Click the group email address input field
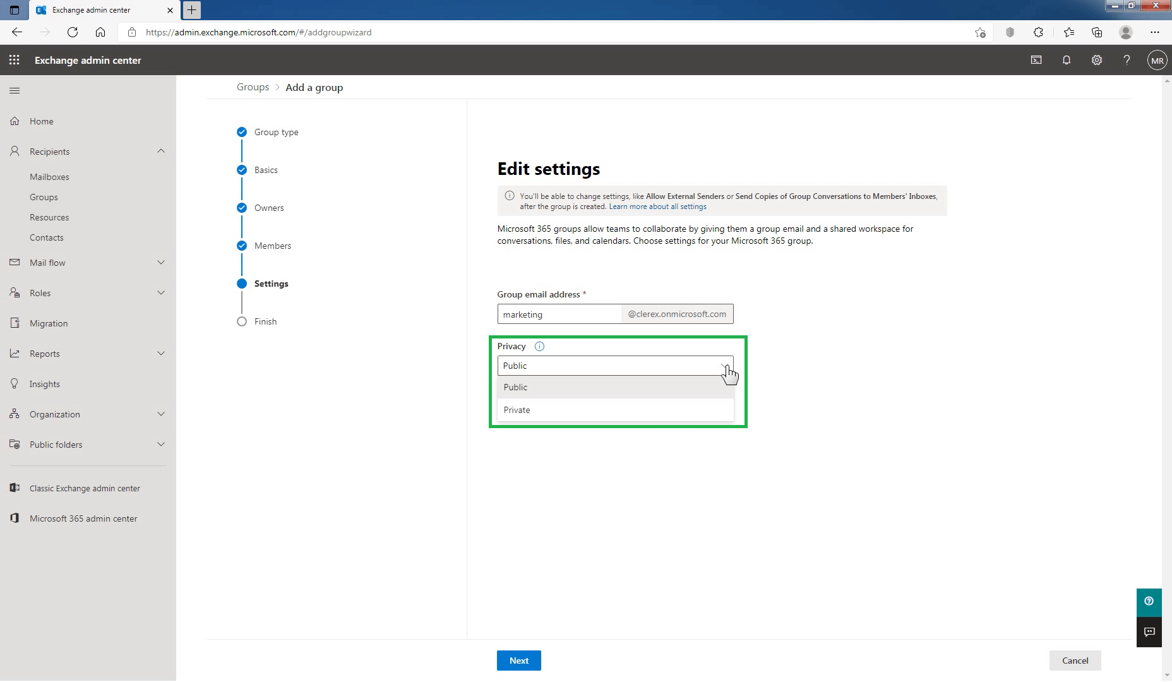 pos(559,314)
